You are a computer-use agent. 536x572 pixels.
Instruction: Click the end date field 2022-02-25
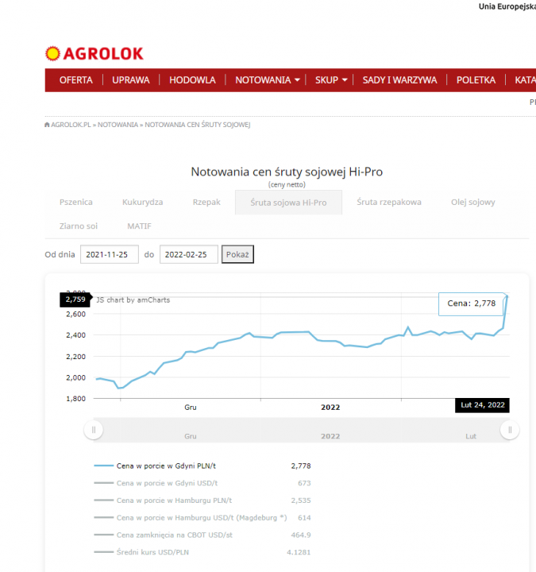(188, 254)
